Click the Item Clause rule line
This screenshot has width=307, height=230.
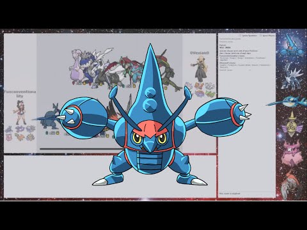tap(234, 53)
